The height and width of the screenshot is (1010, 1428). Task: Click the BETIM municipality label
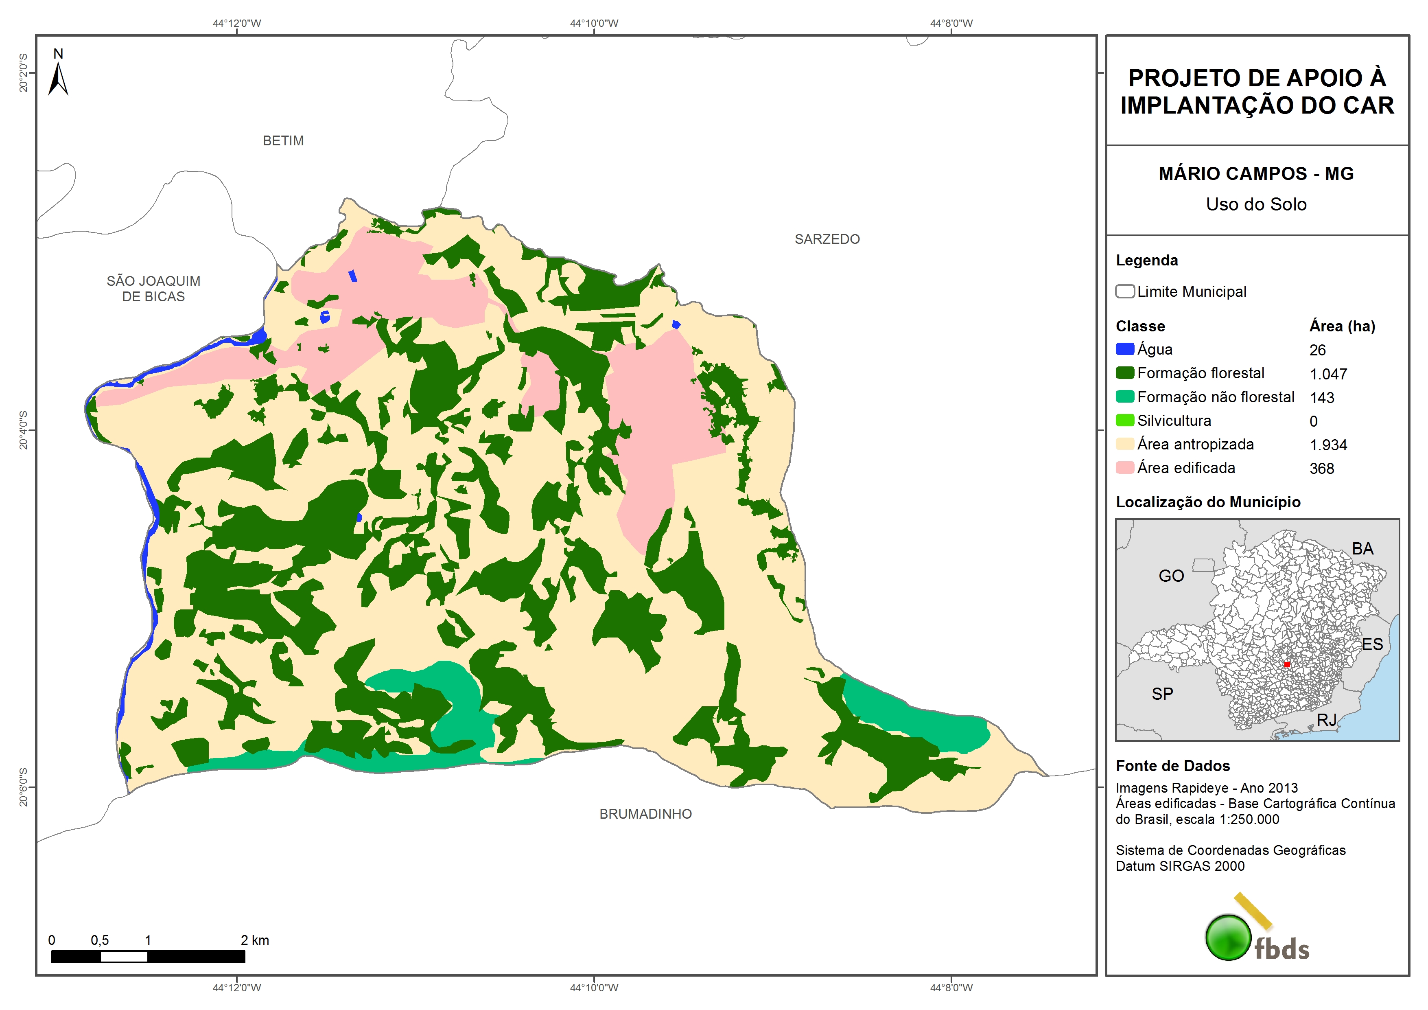[283, 140]
